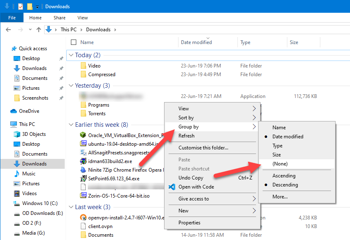350x240 pixels.
Task: Open 3D Objects under This PC
Action: tap(34, 134)
